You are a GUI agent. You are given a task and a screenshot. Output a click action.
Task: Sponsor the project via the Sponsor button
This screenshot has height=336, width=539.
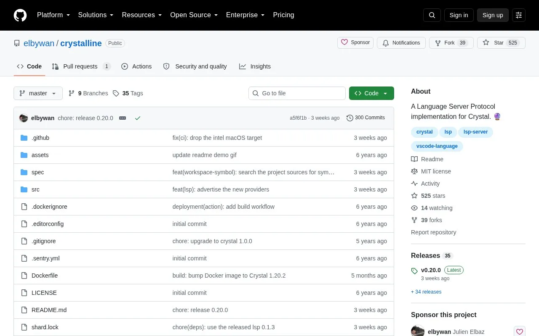pyautogui.click(x=355, y=43)
